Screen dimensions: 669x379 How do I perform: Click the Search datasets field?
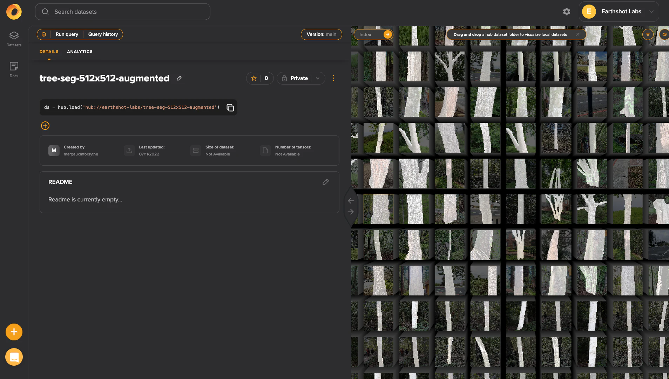pos(123,12)
